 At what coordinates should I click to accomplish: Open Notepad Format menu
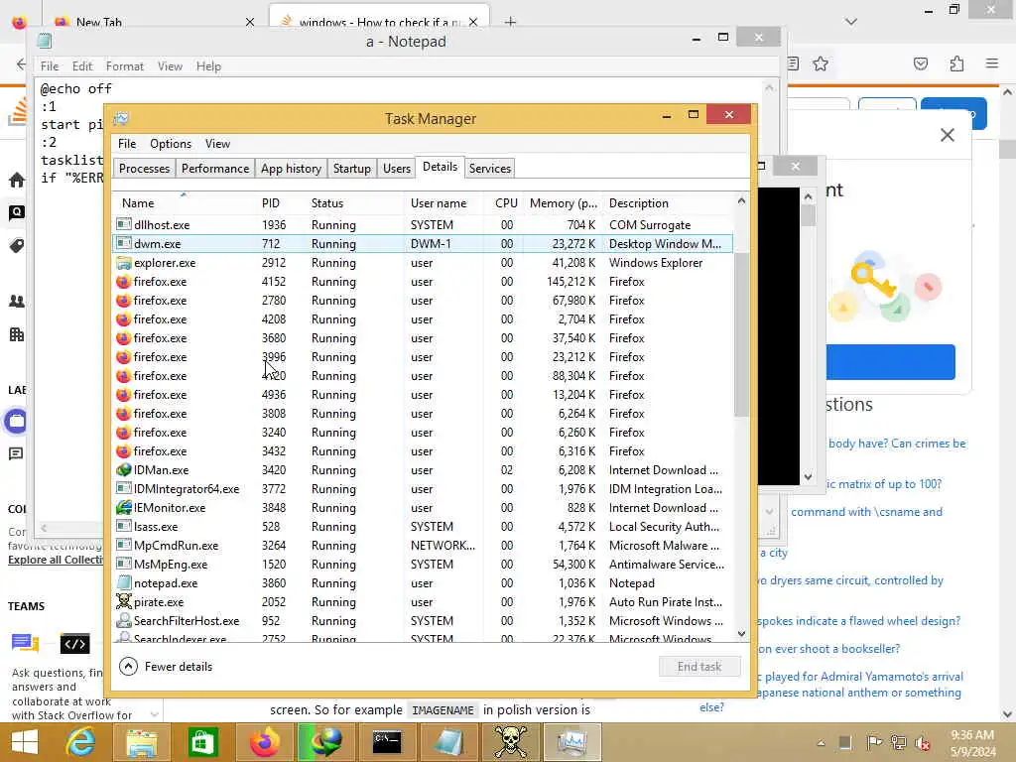click(x=124, y=66)
